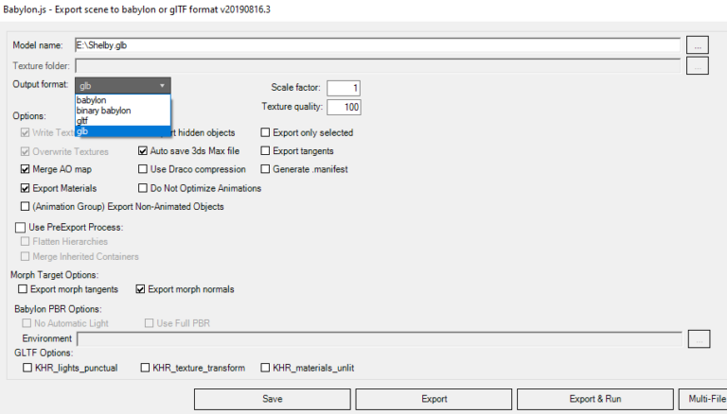Screen dimensions: 727x414
Task: Toggle Overwrite Textures checkbox
Action: click(25, 151)
